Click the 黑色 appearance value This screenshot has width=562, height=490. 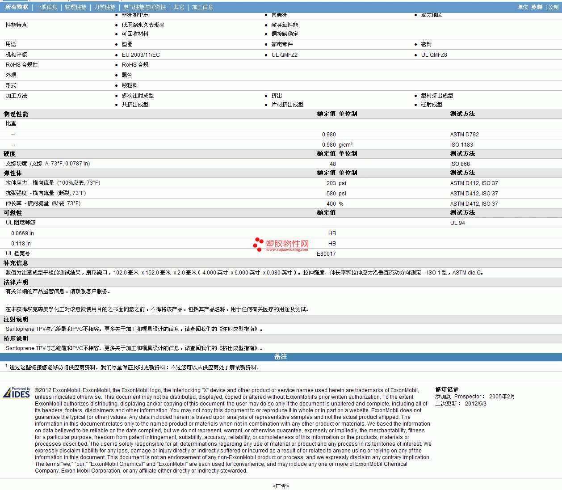127,75
